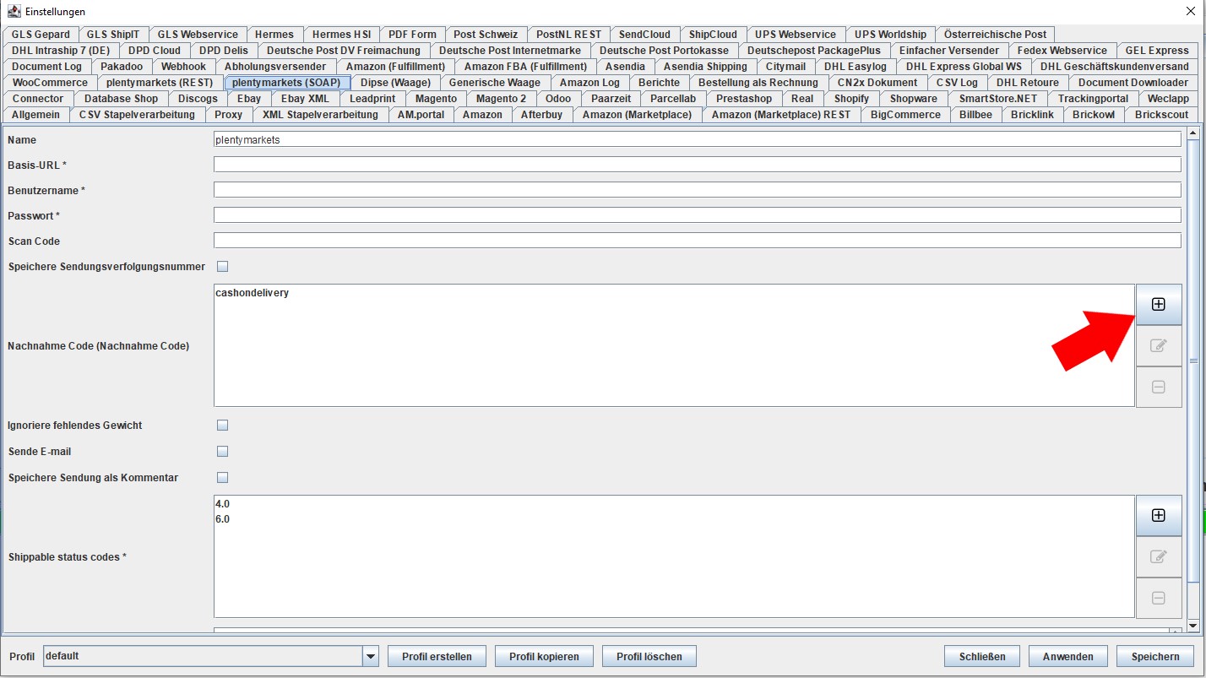Select the Hermes HSI tab
Viewport: 1206px width, 678px height.
(341, 35)
